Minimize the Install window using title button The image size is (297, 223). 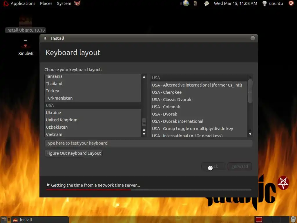(x=253, y=38)
